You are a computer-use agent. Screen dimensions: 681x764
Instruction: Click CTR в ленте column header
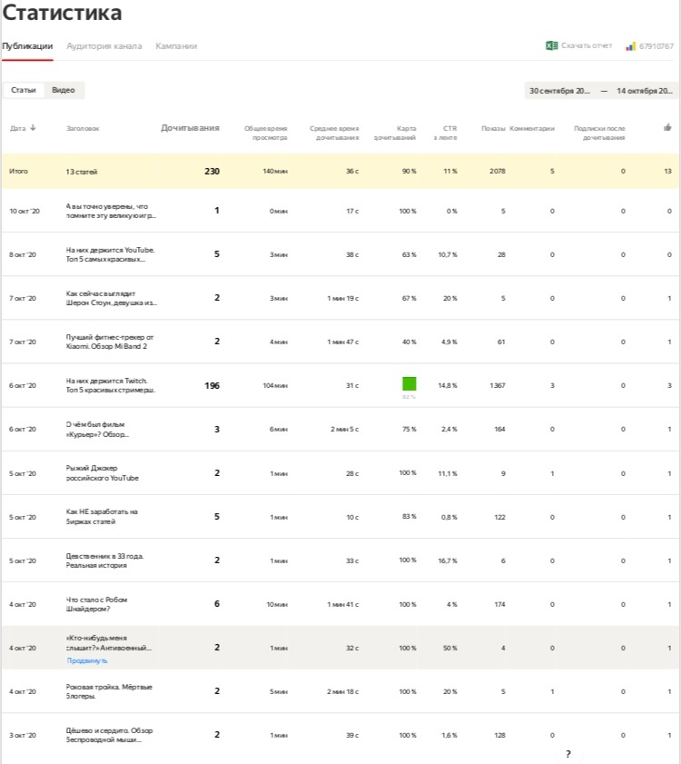(x=446, y=133)
